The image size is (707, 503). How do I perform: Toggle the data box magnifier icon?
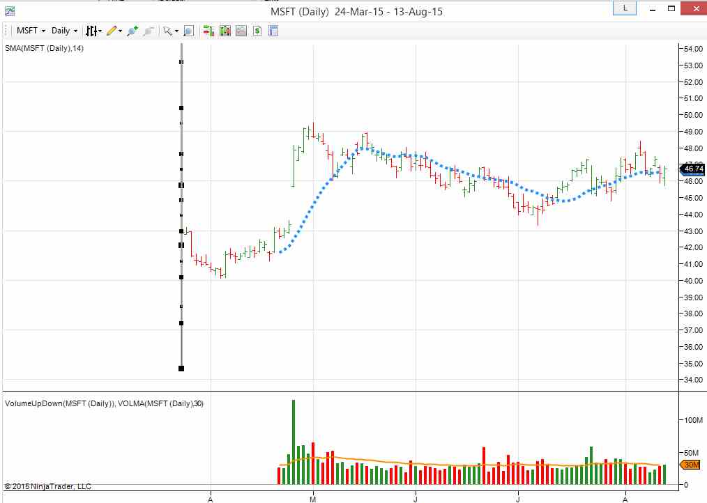point(188,31)
